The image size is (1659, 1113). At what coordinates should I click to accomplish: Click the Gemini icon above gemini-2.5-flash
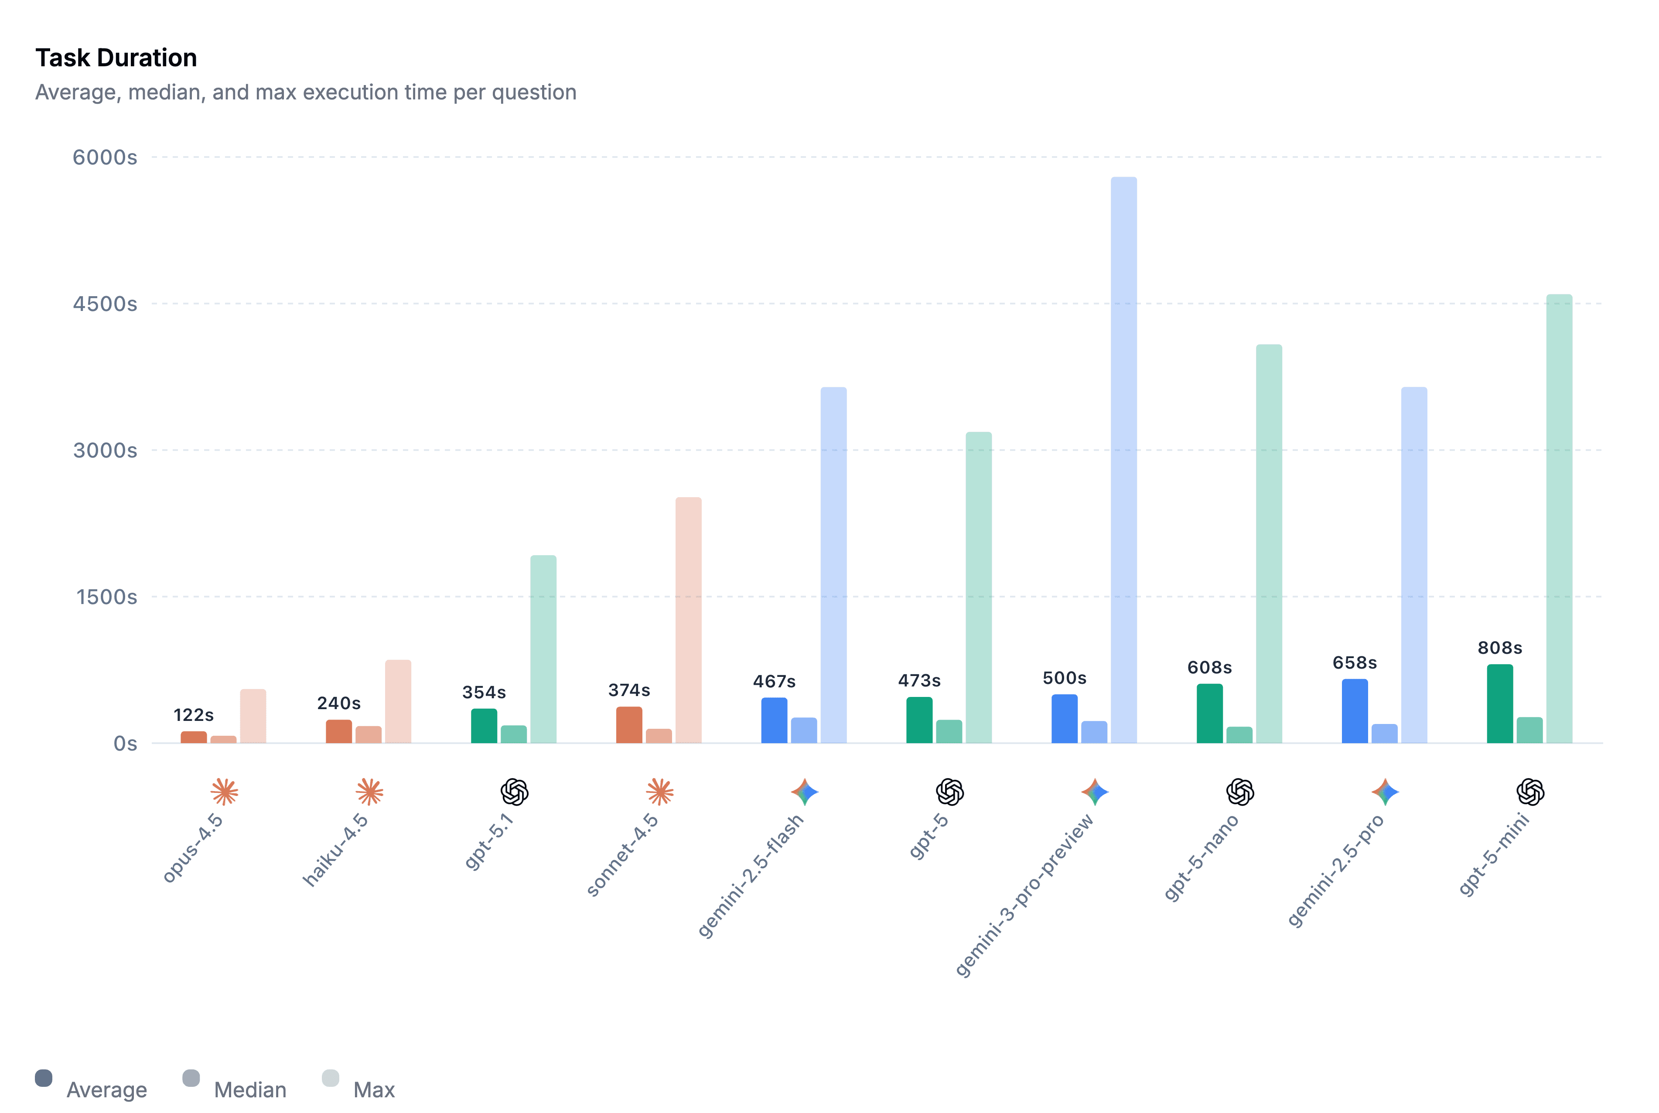click(804, 792)
